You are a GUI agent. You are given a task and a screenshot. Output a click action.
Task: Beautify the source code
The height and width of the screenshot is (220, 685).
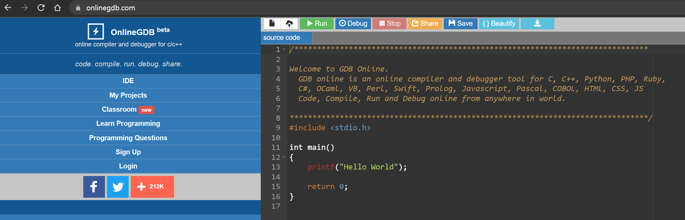(499, 23)
